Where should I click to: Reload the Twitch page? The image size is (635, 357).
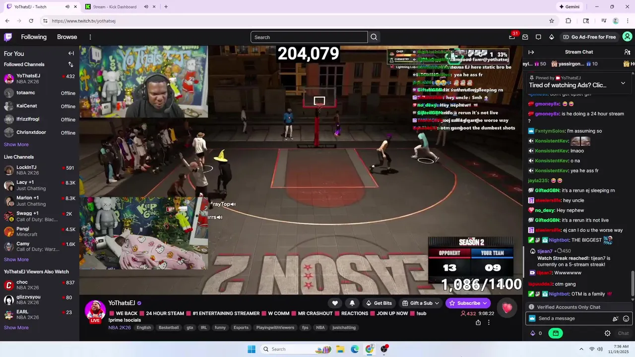[x=31, y=21]
